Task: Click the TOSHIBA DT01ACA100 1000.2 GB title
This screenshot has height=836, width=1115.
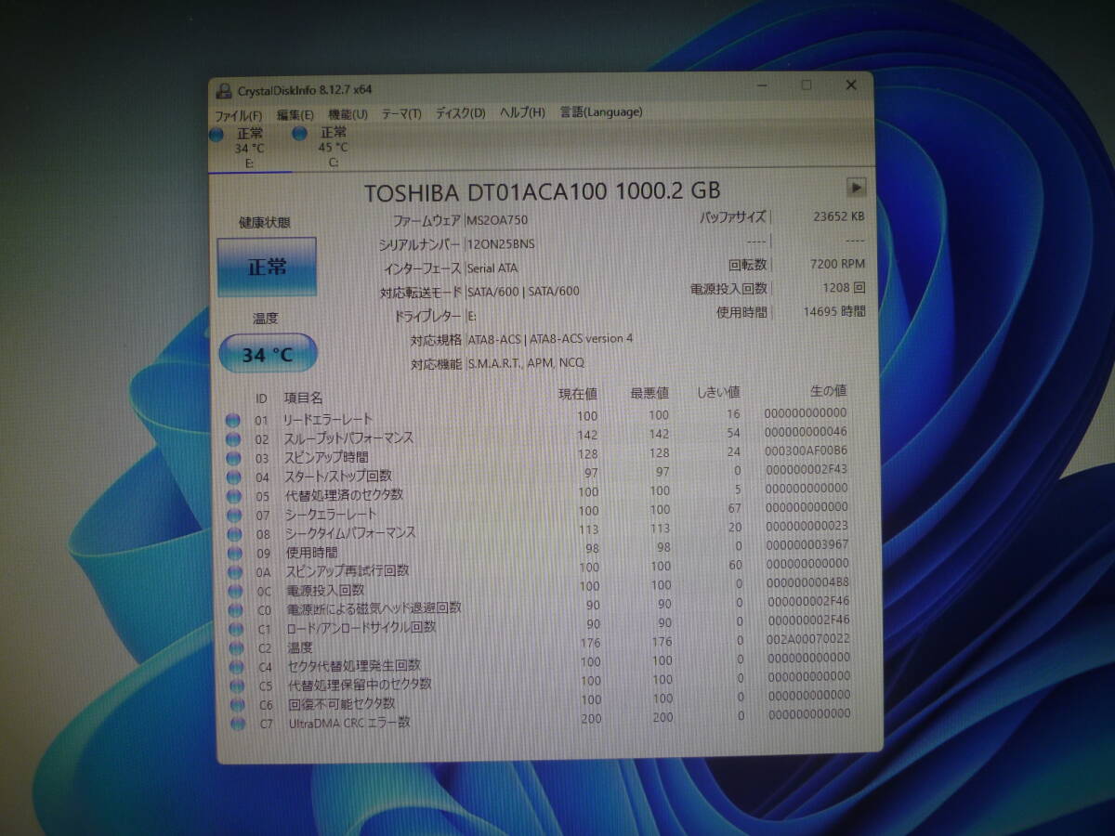Action: coord(542,191)
